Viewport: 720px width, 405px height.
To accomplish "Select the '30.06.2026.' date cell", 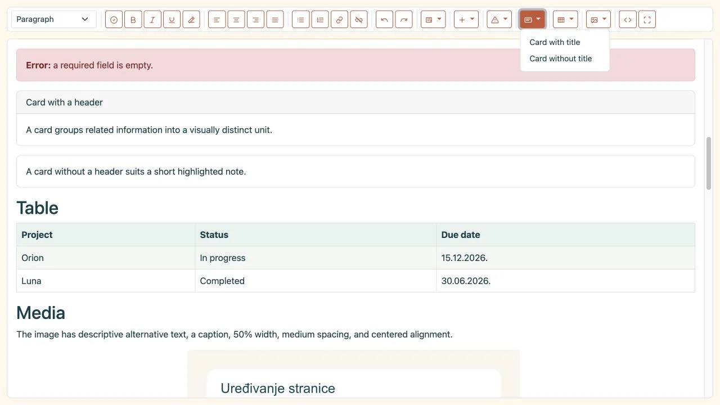I will coord(565,281).
